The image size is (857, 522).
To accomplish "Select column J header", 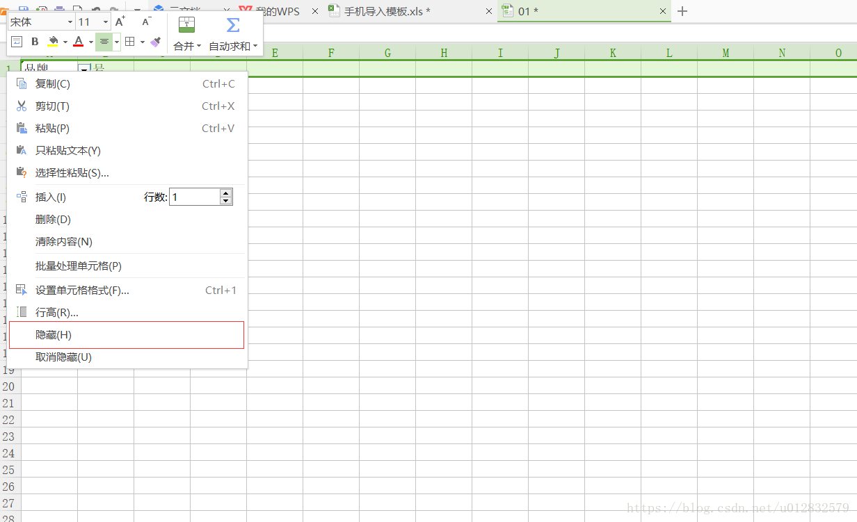I will [556, 53].
